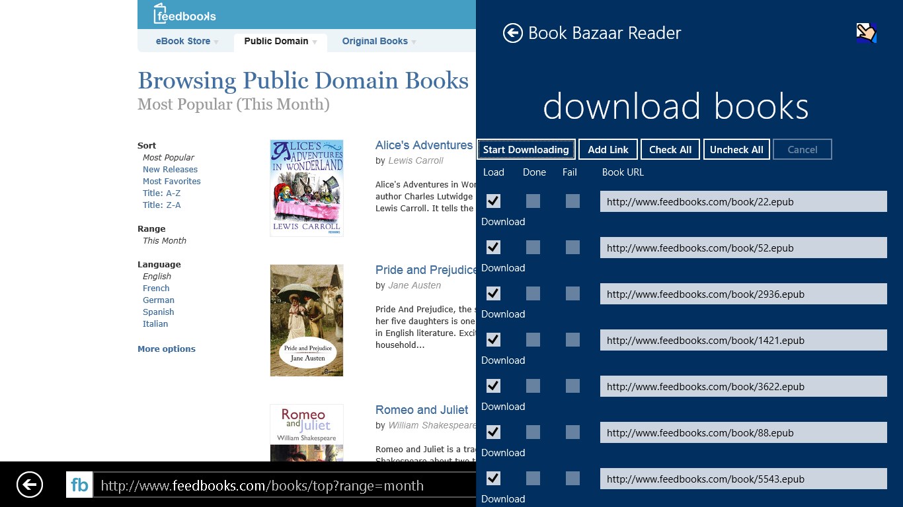
Task: Click the hand pointer app icon top right
Action: pos(866,31)
